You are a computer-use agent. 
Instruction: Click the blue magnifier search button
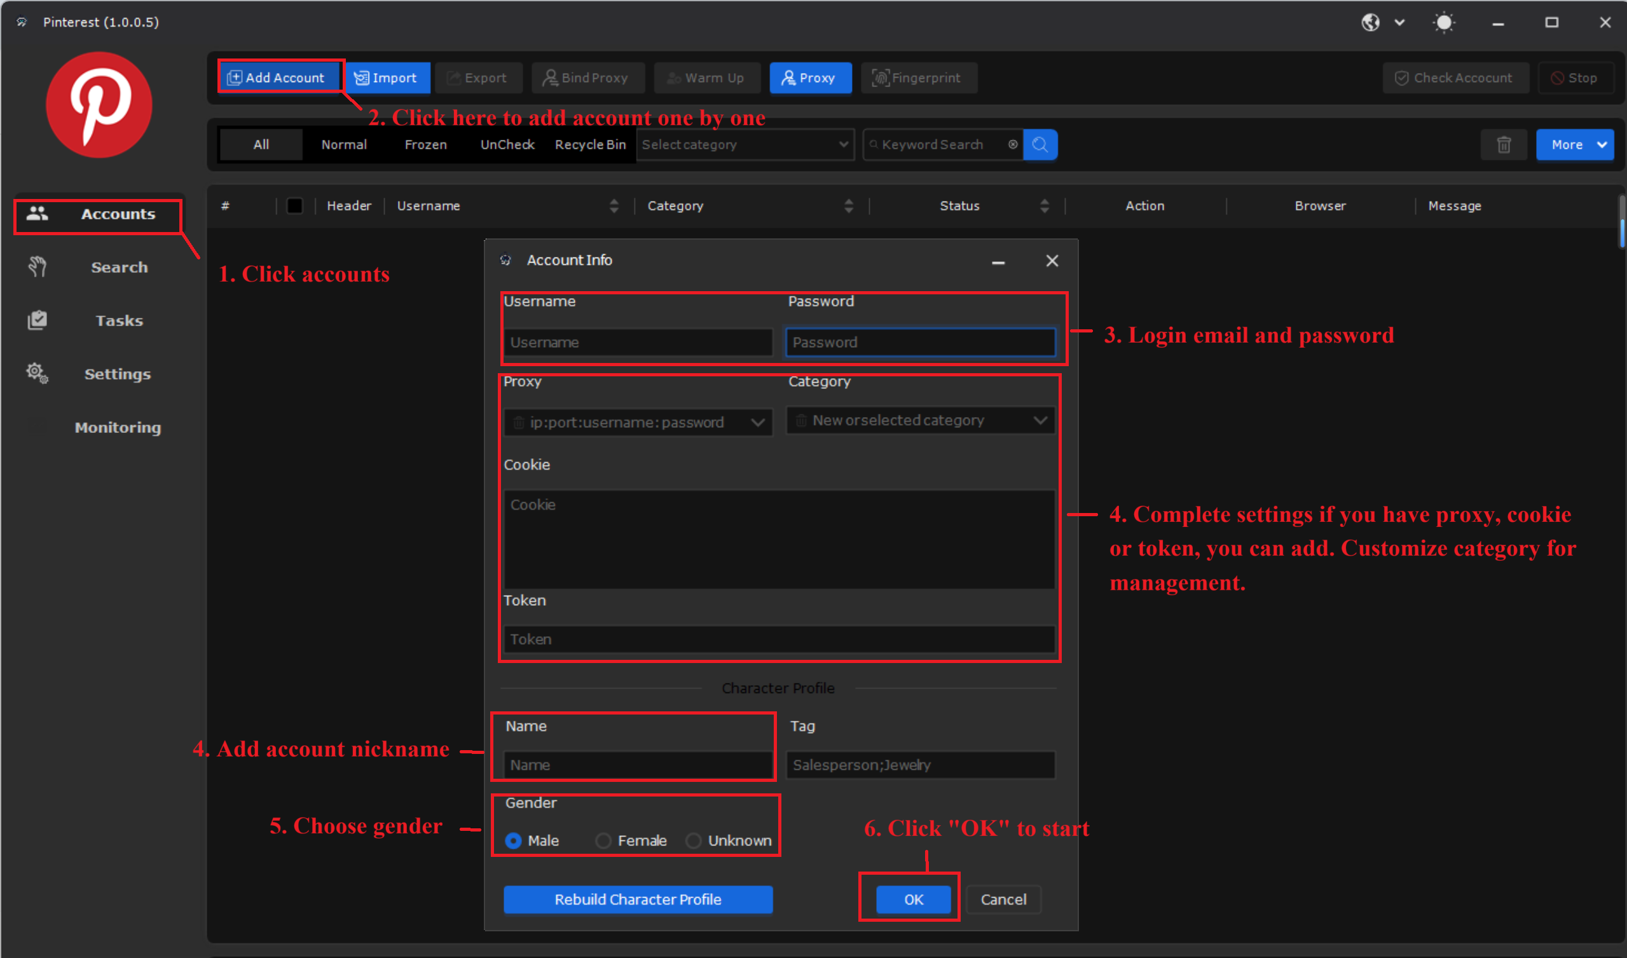tap(1040, 144)
